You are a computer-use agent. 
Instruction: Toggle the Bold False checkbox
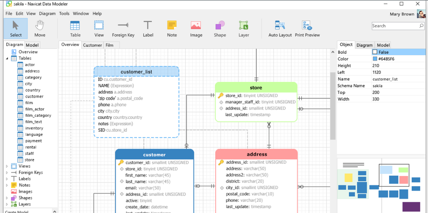pyautogui.click(x=375, y=52)
